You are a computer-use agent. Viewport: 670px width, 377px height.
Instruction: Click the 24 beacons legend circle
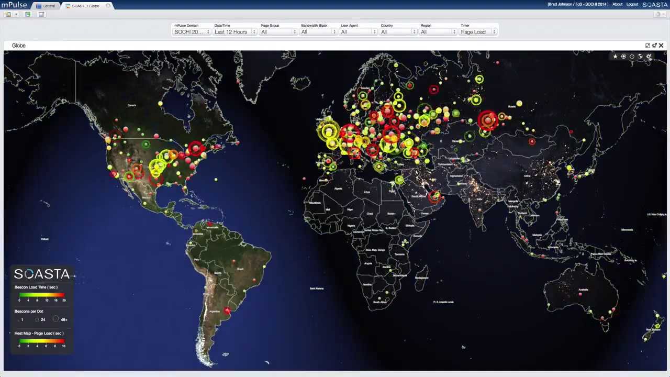[37, 319]
